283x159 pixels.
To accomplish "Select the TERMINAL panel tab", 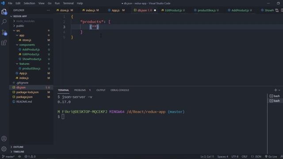I will click(x=64, y=90).
